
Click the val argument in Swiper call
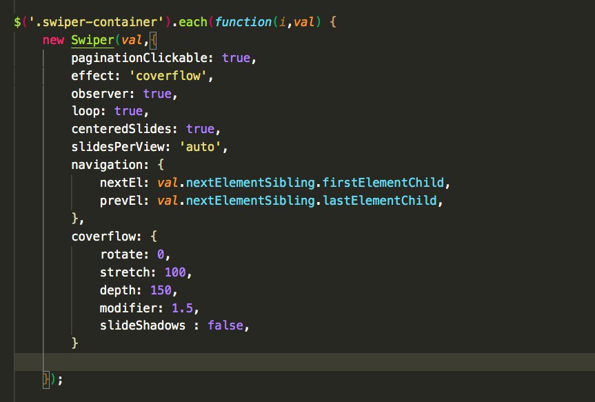click(132, 40)
